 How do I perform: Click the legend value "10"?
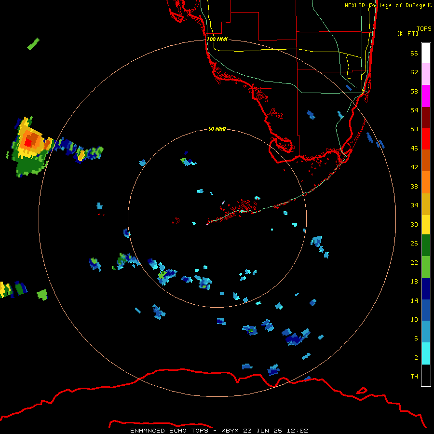click(414, 319)
